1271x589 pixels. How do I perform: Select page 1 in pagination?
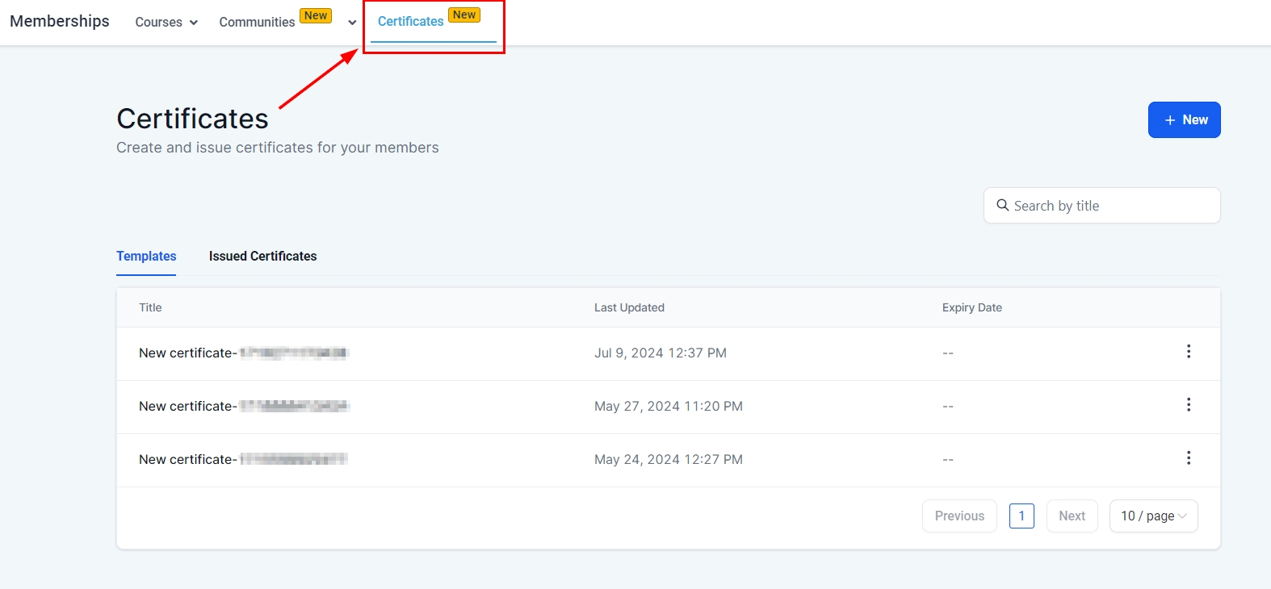(x=1021, y=516)
